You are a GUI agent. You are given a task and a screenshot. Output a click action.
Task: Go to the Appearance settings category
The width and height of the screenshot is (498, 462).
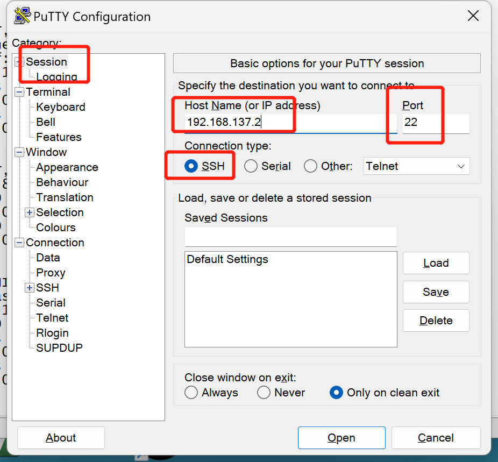[67, 167]
